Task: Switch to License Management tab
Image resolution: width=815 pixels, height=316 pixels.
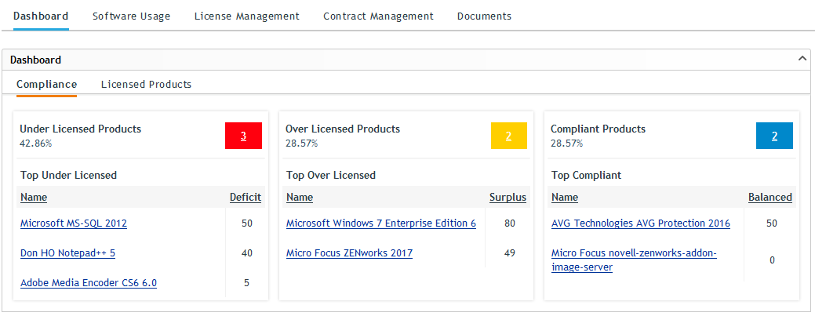Action: click(246, 16)
